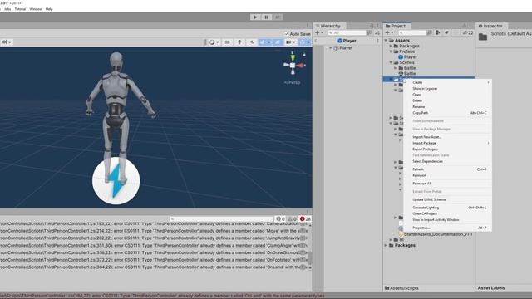Open the shading mode sphere dropdown
The width and height of the screenshot is (532, 299).
(x=214, y=42)
